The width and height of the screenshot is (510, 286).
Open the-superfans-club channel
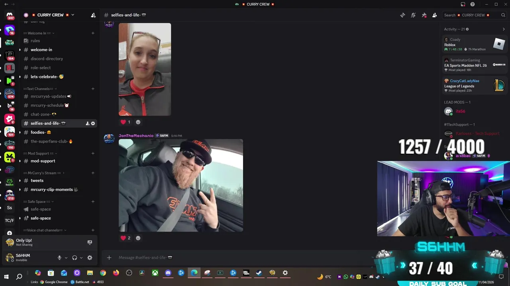pyautogui.click(x=59, y=141)
